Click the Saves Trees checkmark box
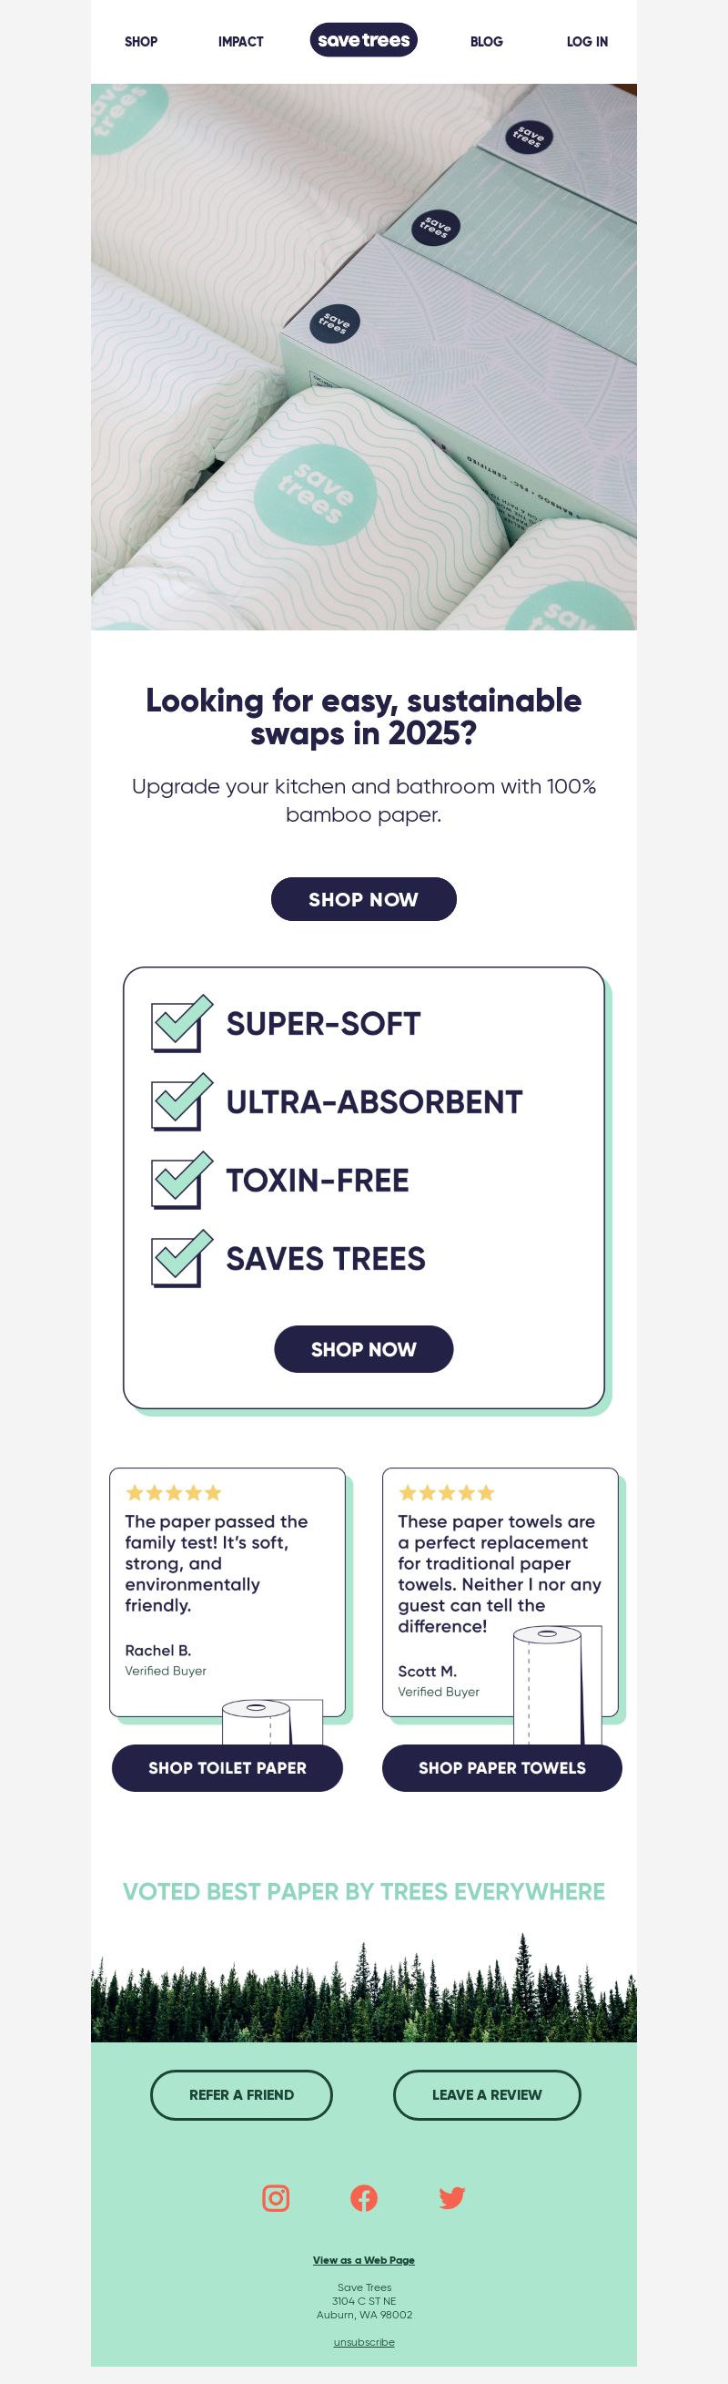Screen dimensions: 728x2384 point(181,1259)
